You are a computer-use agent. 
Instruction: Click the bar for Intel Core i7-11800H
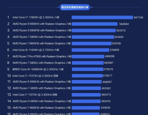point(102,18)
